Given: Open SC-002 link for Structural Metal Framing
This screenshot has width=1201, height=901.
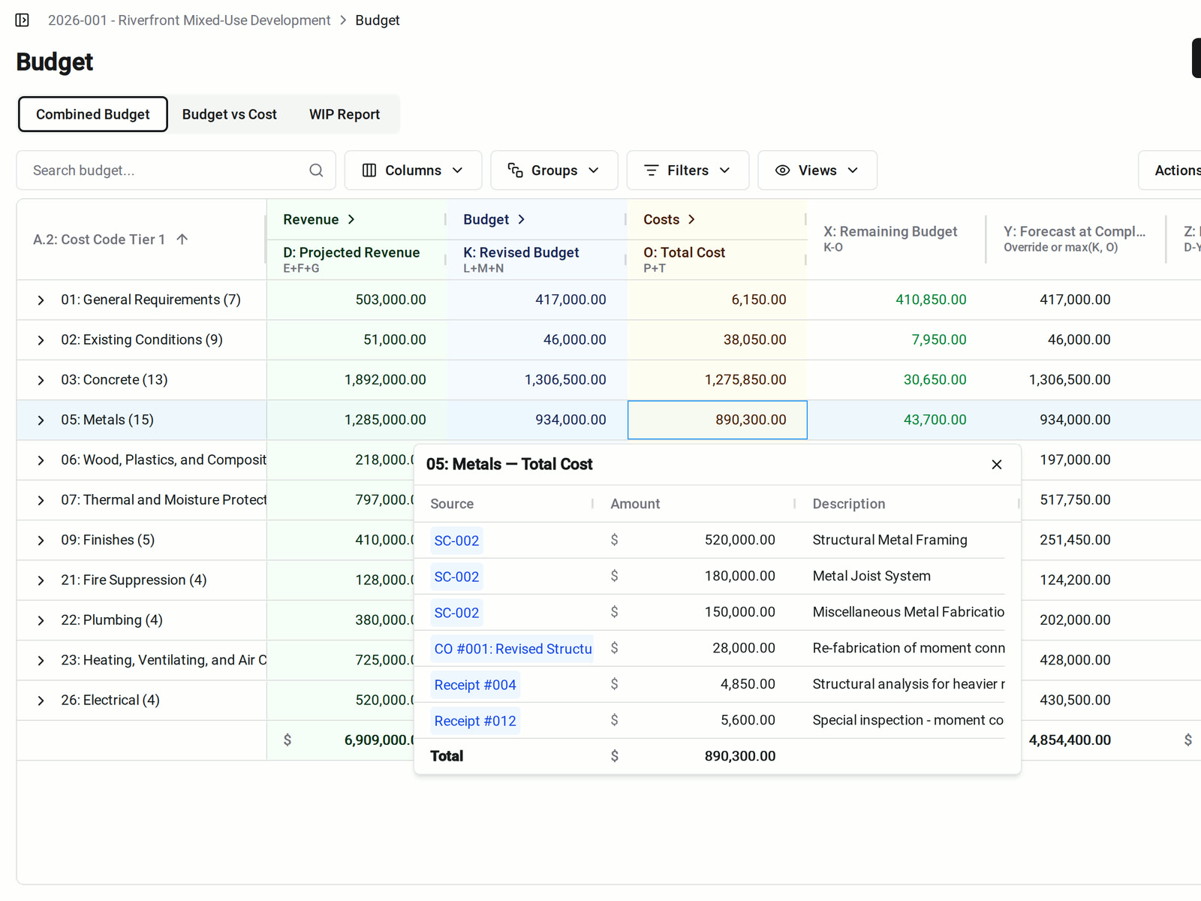Looking at the screenshot, I should 456,541.
